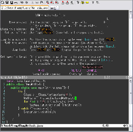Click the 'for (int i = 0' loop line
Screen dimensions: 133x132
tap(49, 101)
